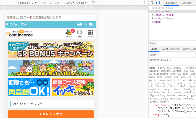Click the user name in the blue bar
The width and height of the screenshot is (196, 118).
coord(16,24)
